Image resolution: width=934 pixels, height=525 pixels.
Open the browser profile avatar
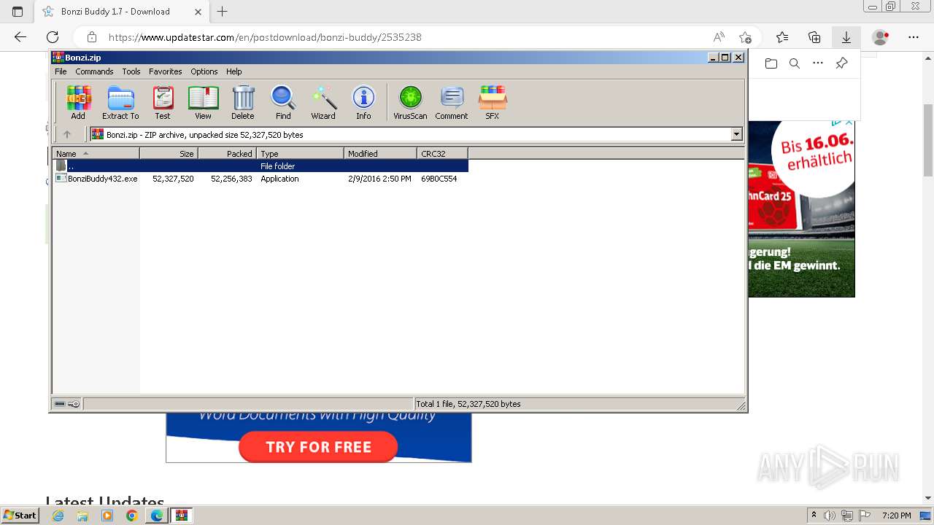click(881, 37)
